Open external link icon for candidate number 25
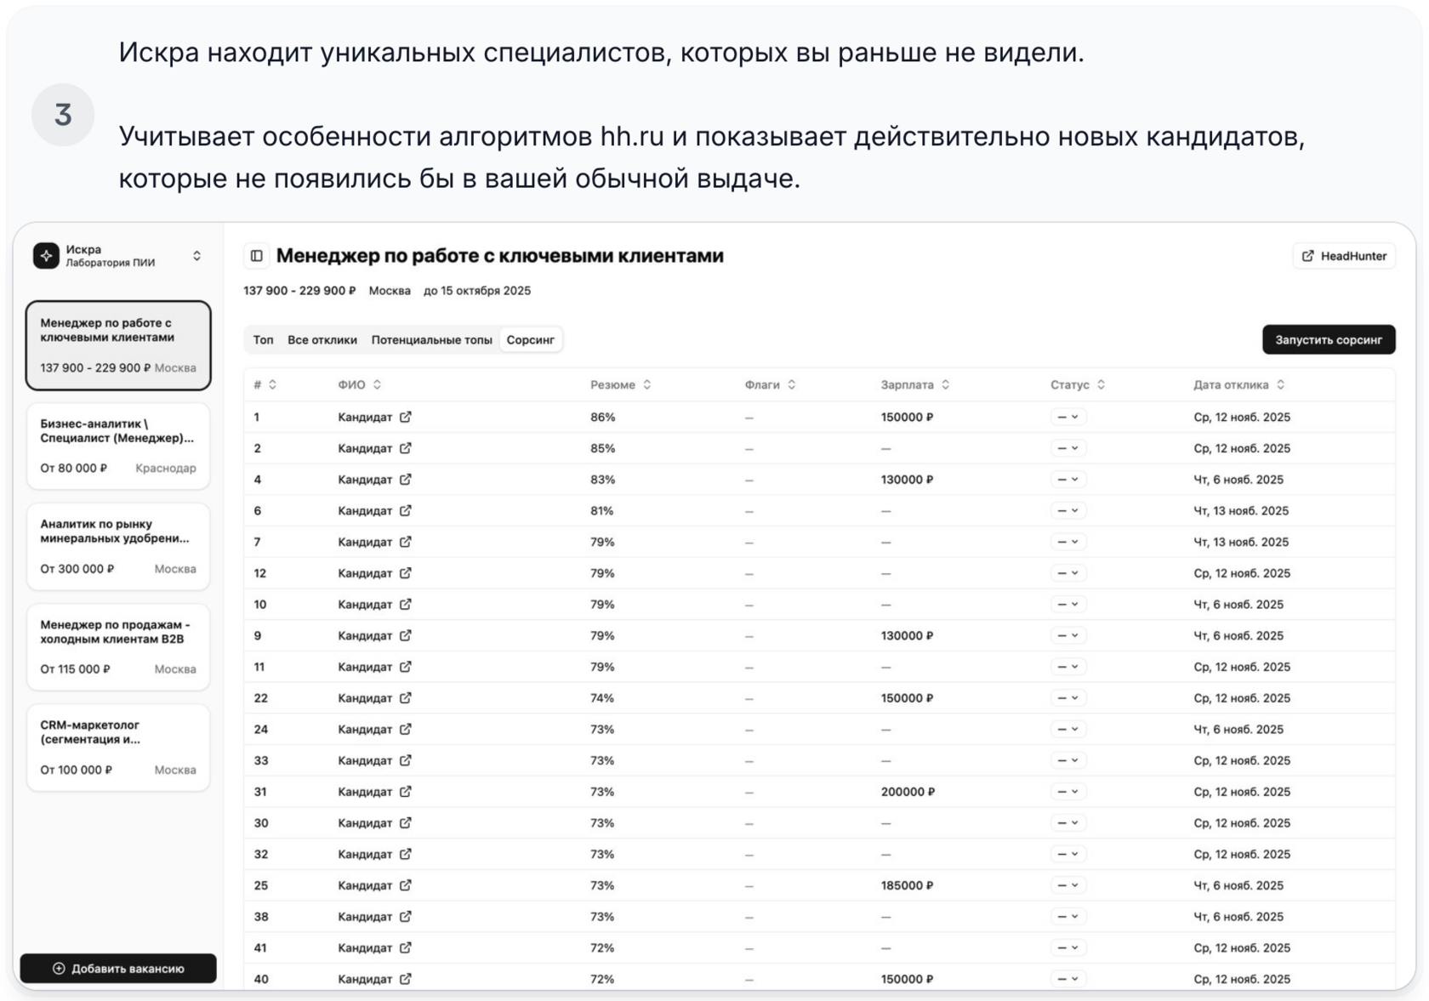Viewport: 1429px width, 1001px height. pyautogui.click(x=406, y=885)
